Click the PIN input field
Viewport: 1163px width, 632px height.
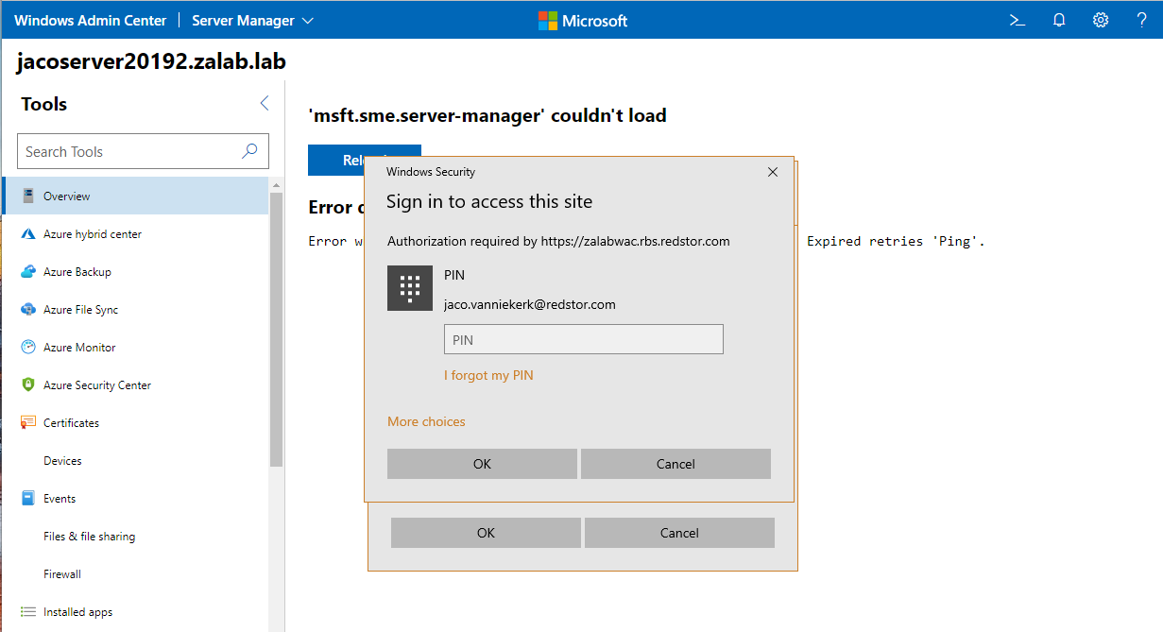coord(584,339)
